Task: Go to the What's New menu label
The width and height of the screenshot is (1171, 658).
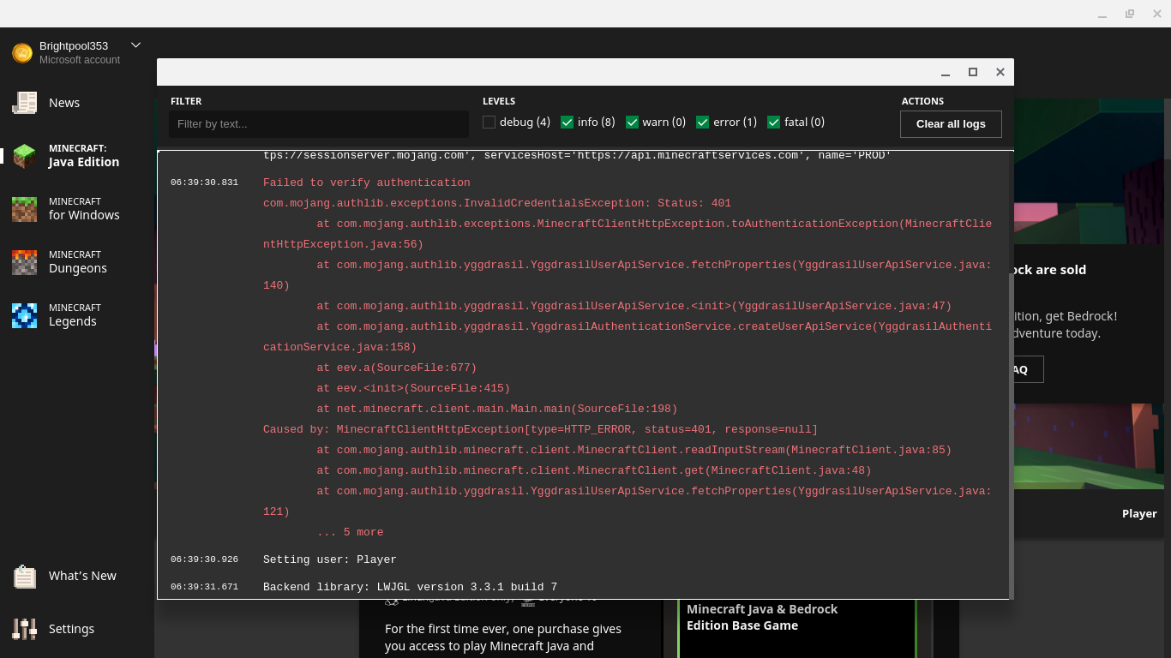Action: tap(82, 576)
